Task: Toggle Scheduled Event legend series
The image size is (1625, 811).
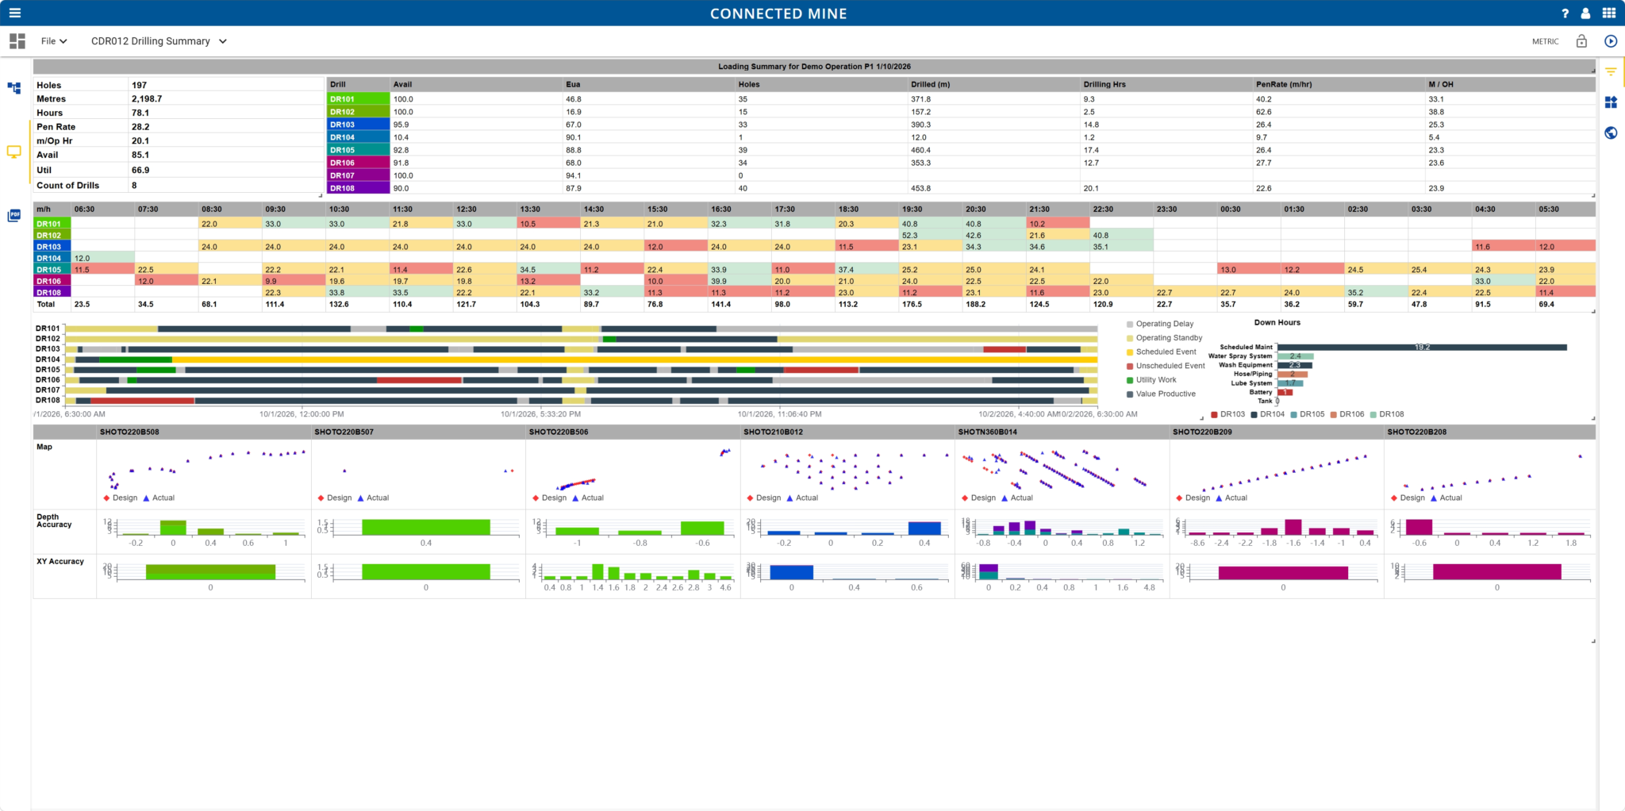Action: [1161, 352]
